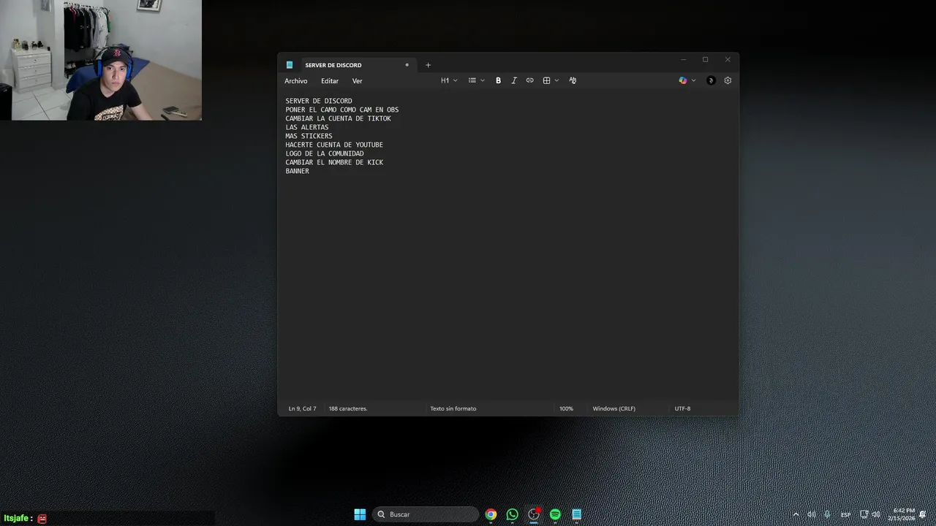Add a new tab with plus button
The height and width of the screenshot is (526, 936).
tap(429, 65)
